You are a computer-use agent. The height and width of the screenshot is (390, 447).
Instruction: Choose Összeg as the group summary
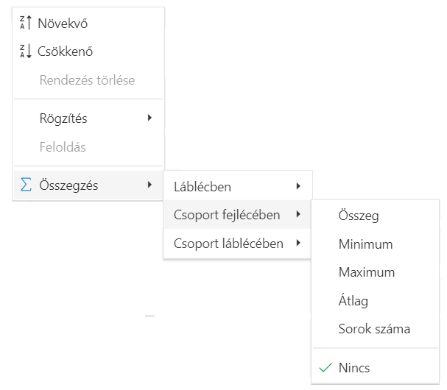(359, 216)
